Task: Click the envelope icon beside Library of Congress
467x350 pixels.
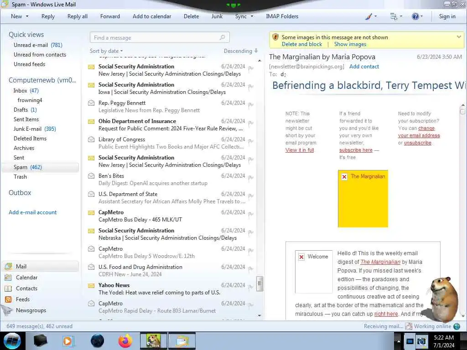Action: click(91, 139)
